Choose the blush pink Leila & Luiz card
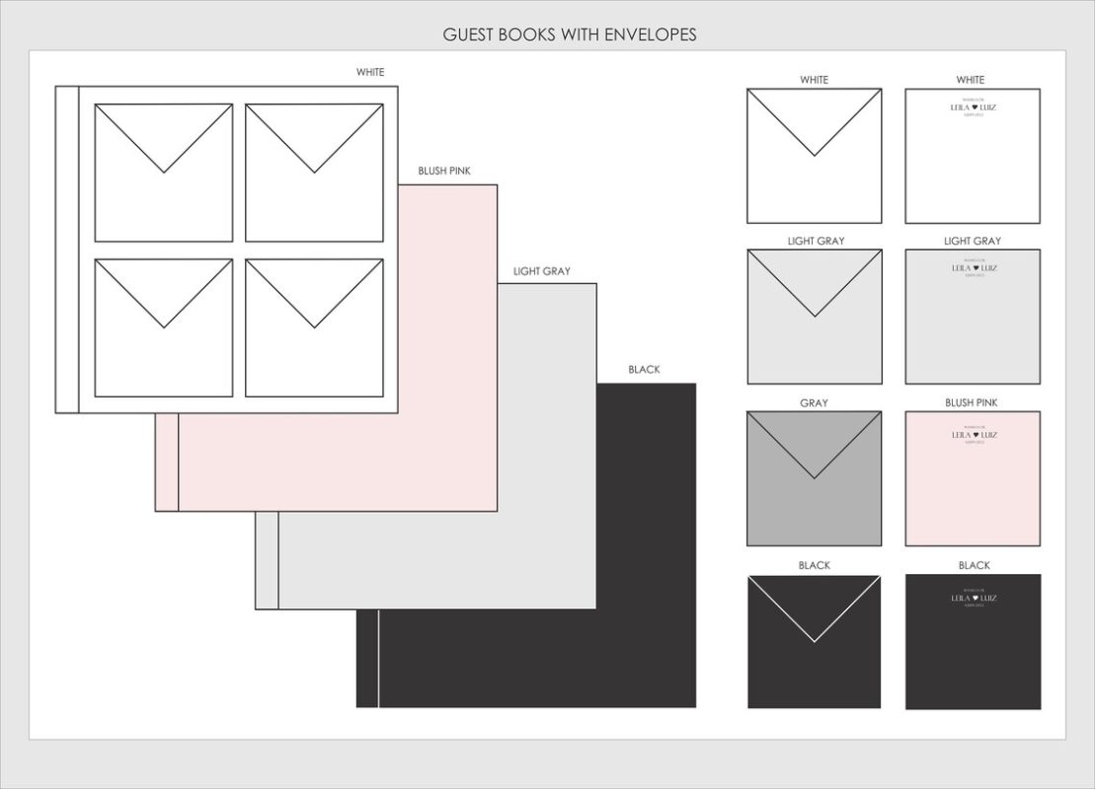The width and height of the screenshot is (1095, 789). pyautogui.click(x=973, y=478)
